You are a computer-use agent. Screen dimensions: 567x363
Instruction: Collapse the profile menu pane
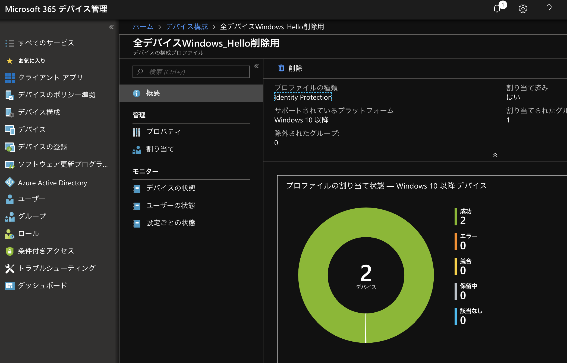(256, 66)
